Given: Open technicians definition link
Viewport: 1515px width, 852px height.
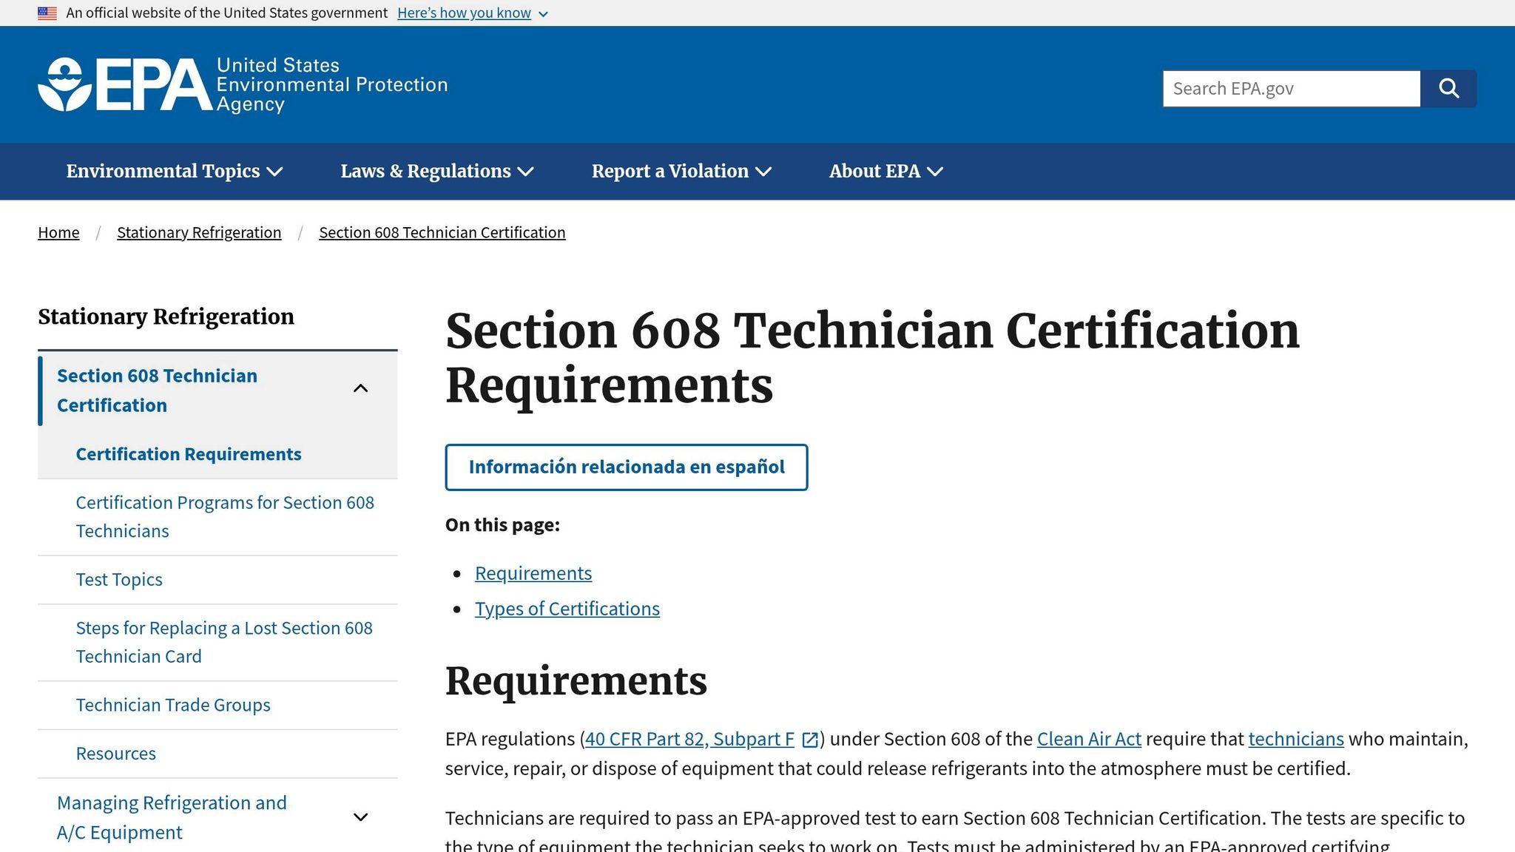Looking at the screenshot, I should pos(1296,739).
